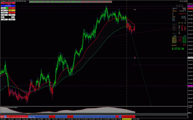The height and width of the screenshot is (120, 193).
Task: Click the Add position button
Action: tap(3, 10)
